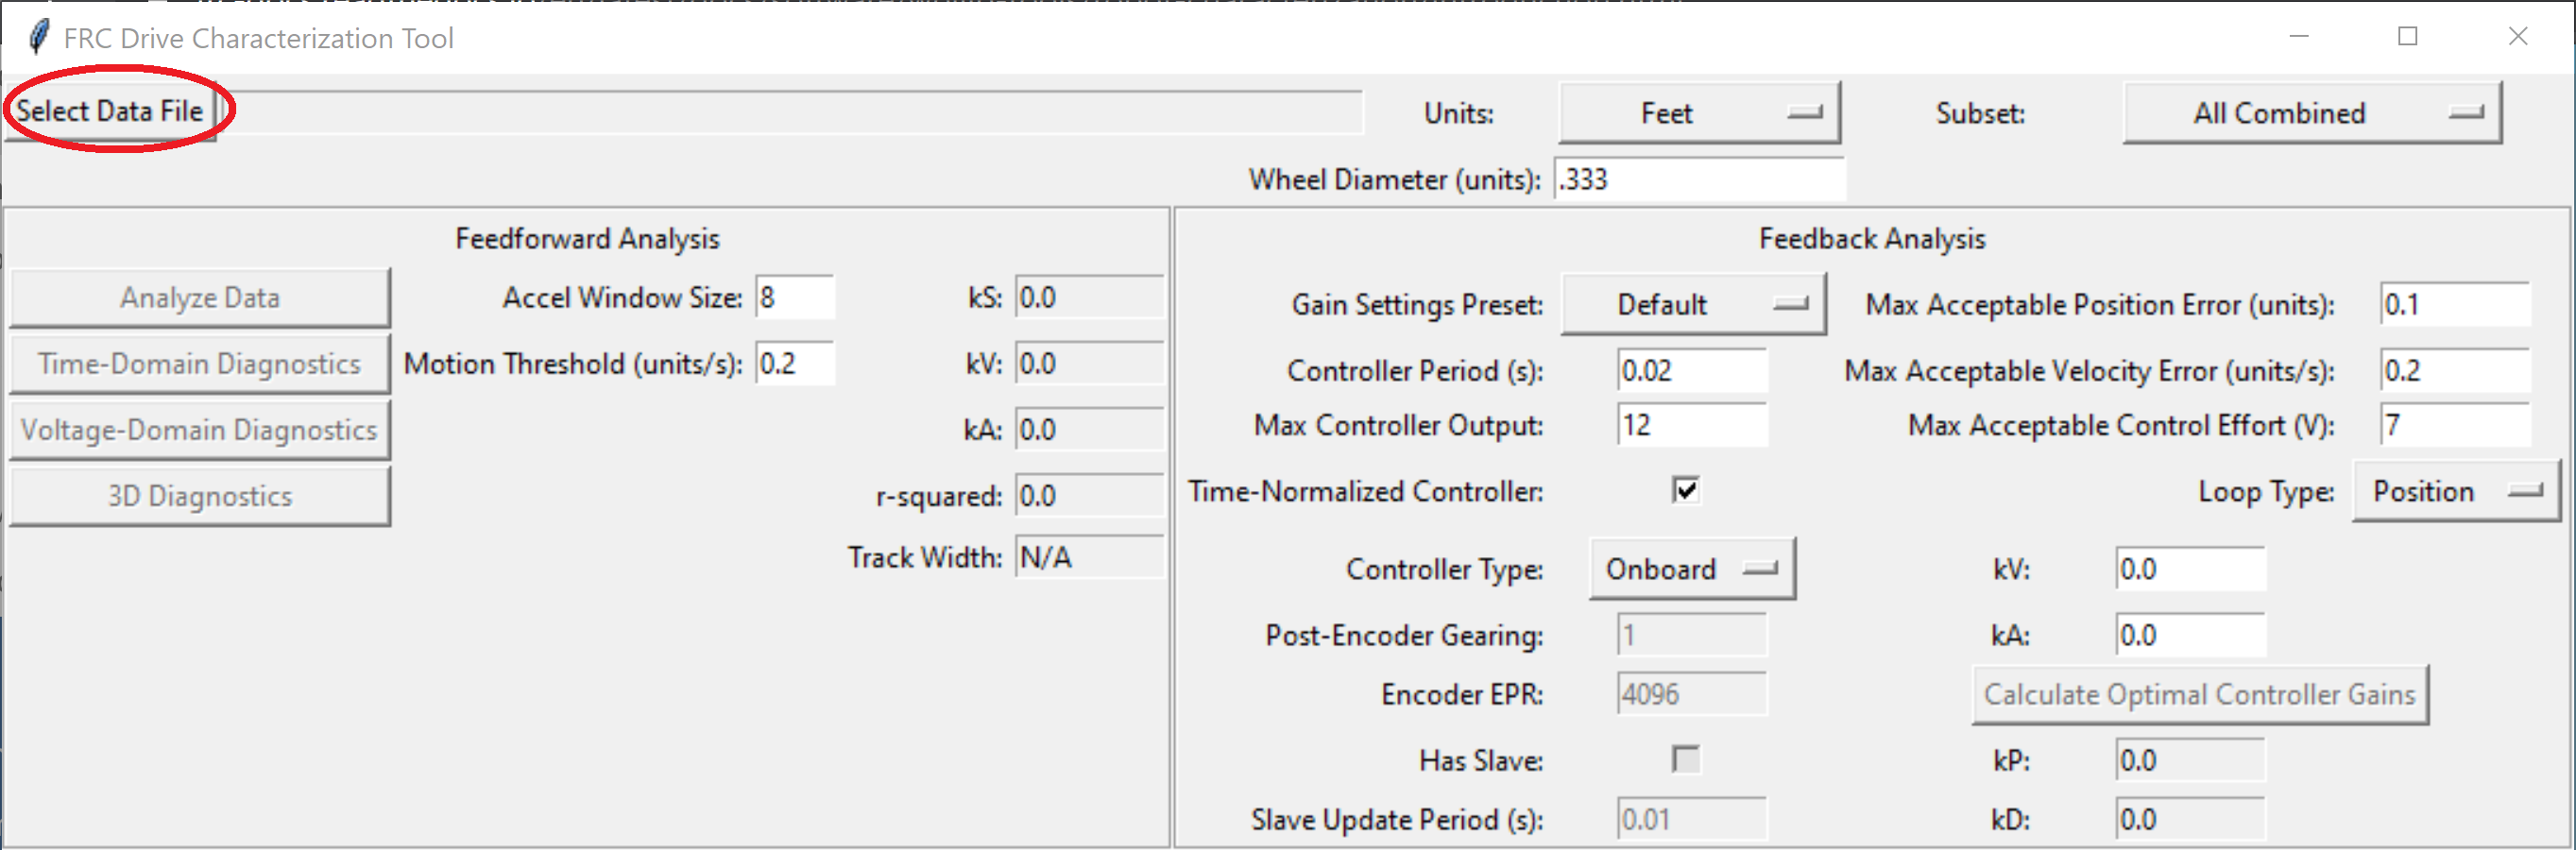This screenshot has height=850, width=2576.
Task: Open the Units dropdown showing Feet
Action: (x=1699, y=112)
